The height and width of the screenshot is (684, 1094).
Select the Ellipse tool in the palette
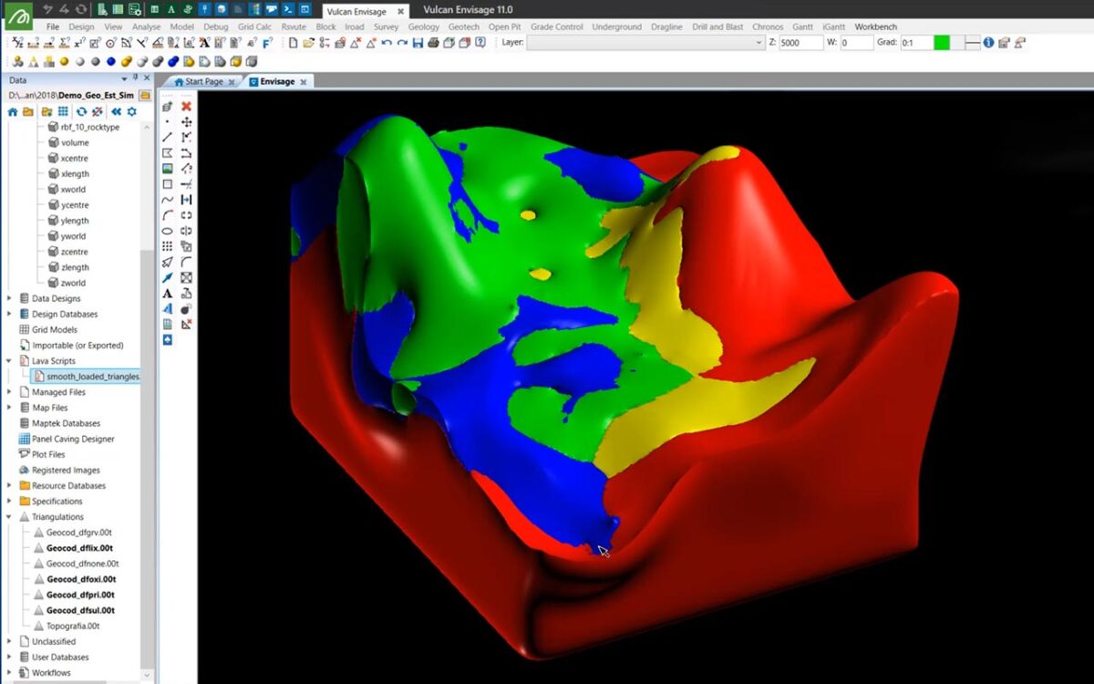click(x=167, y=231)
